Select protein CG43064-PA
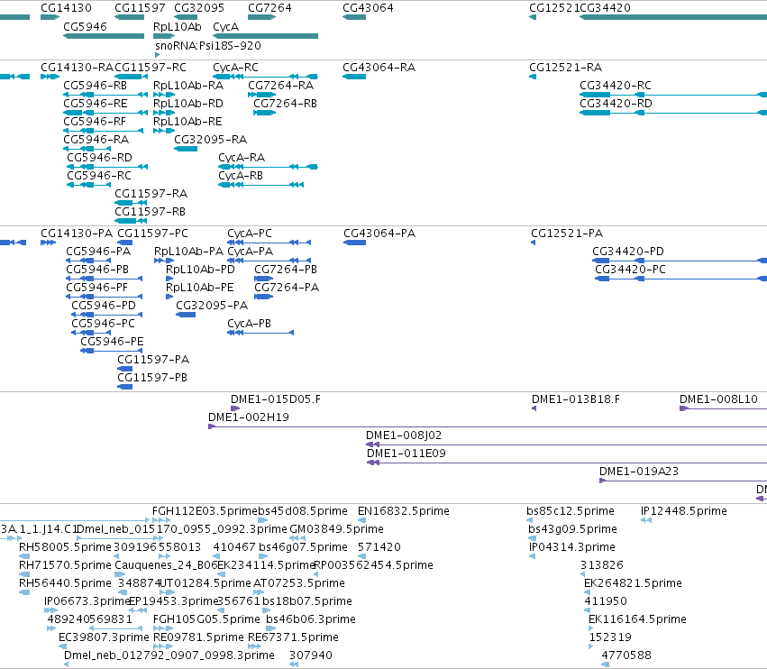The height and width of the screenshot is (669, 767). coord(379,233)
